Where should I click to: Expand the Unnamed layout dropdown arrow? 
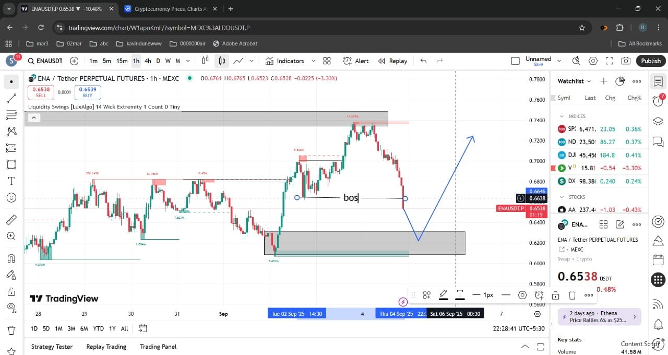560,61
